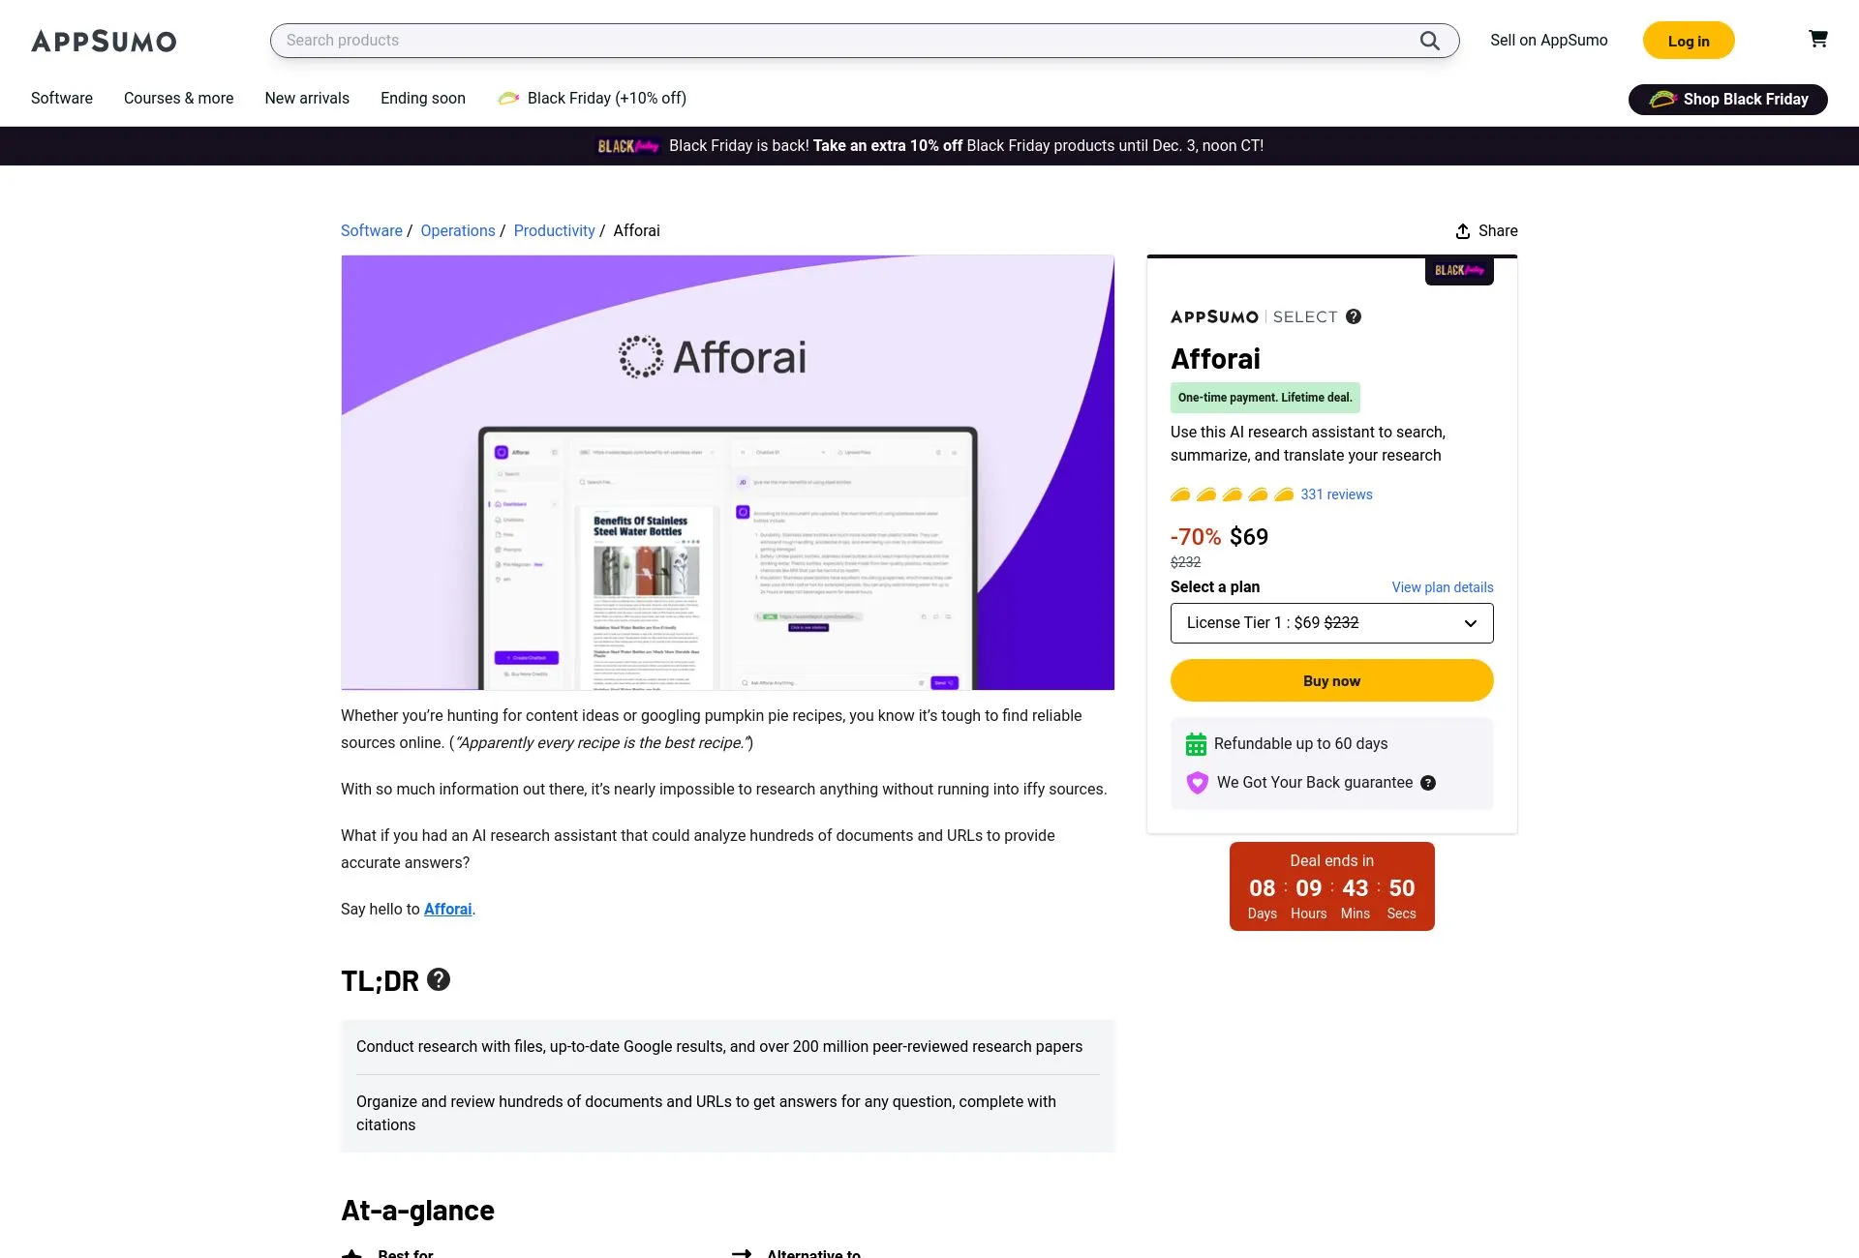Open Courses & more menu
This screenshot has height=1258, width=1859.
[179, 99]
